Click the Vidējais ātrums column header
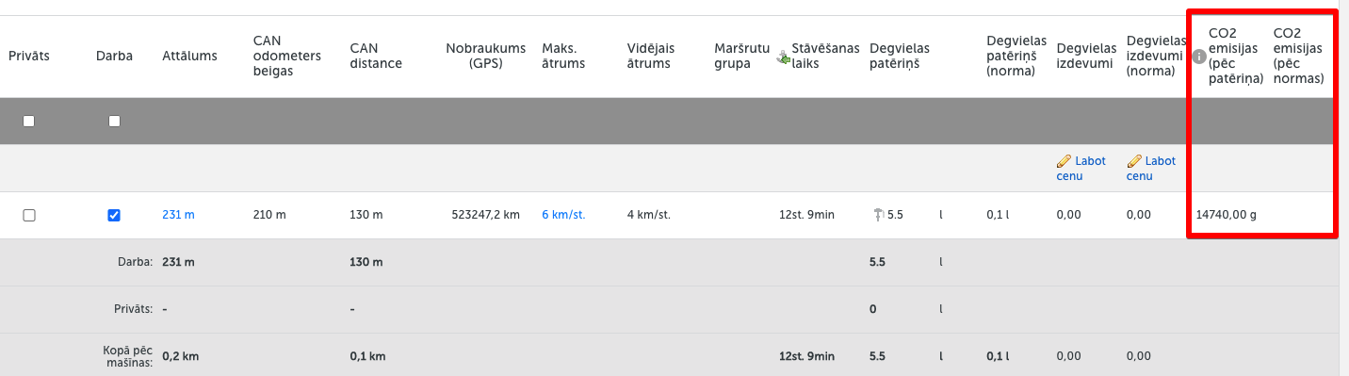 pos(649,56)
